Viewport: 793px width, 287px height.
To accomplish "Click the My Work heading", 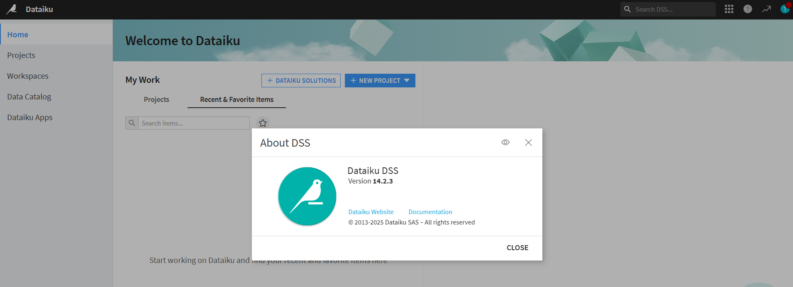I will [x=142, y=80].
